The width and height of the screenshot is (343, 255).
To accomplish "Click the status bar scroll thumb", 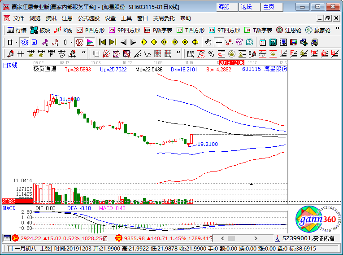I will [231, 238].
